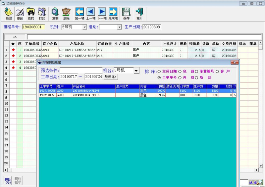
Task: Click 订单数量 cell 216 in row 2
Action: tap(105, 56)
